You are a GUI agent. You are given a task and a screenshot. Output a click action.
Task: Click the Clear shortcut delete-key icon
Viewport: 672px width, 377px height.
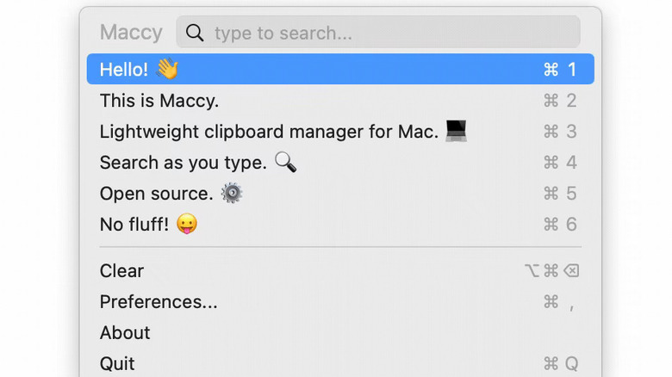click(570, 271)
